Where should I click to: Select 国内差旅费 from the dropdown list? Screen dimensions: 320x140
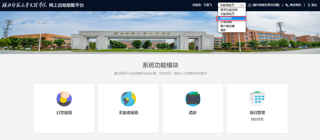(x=227, y=26)
